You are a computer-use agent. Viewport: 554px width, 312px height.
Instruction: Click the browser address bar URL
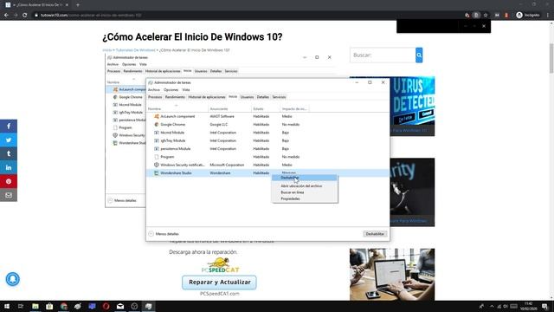[x=91, y=16]
